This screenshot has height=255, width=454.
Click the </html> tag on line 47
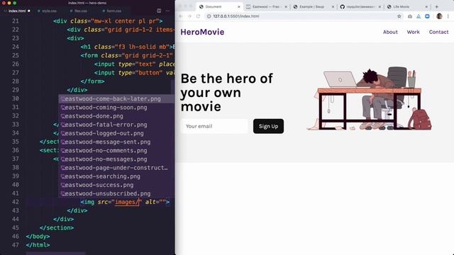click(x=38, y=245)
